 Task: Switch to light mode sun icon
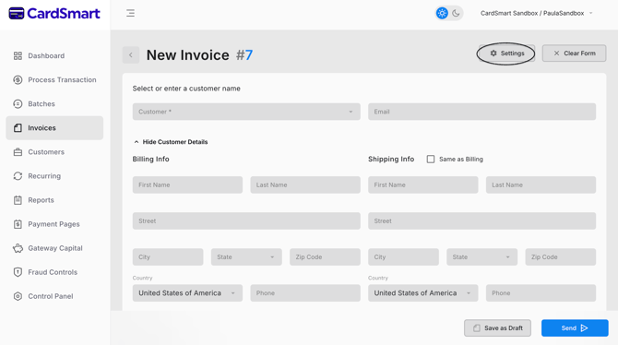pos(442,13)
